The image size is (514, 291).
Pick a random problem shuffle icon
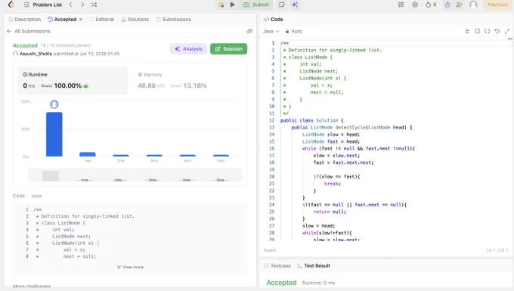click(94, 5)
